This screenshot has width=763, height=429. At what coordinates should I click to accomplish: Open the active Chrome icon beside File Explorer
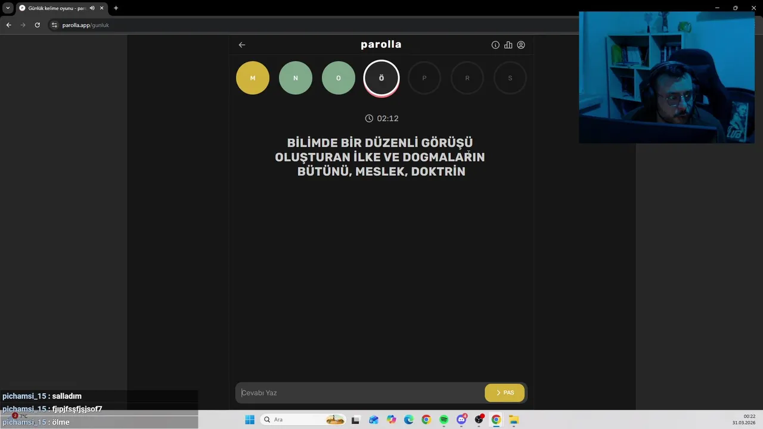[x=496, y=419]
